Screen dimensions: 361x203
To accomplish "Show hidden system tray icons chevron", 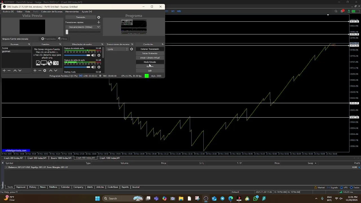I will [316, 198].
